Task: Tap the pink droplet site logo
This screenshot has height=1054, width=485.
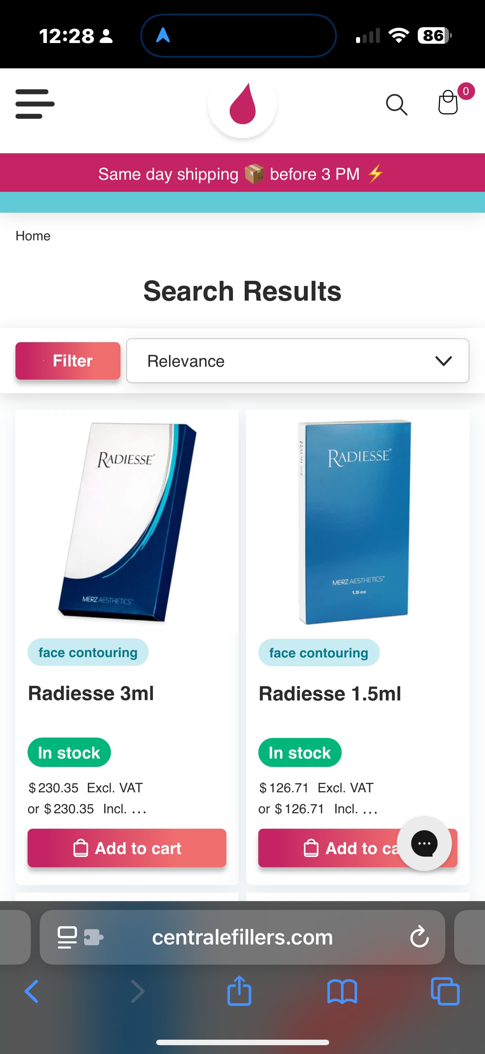Action: [x=242, y=104]
